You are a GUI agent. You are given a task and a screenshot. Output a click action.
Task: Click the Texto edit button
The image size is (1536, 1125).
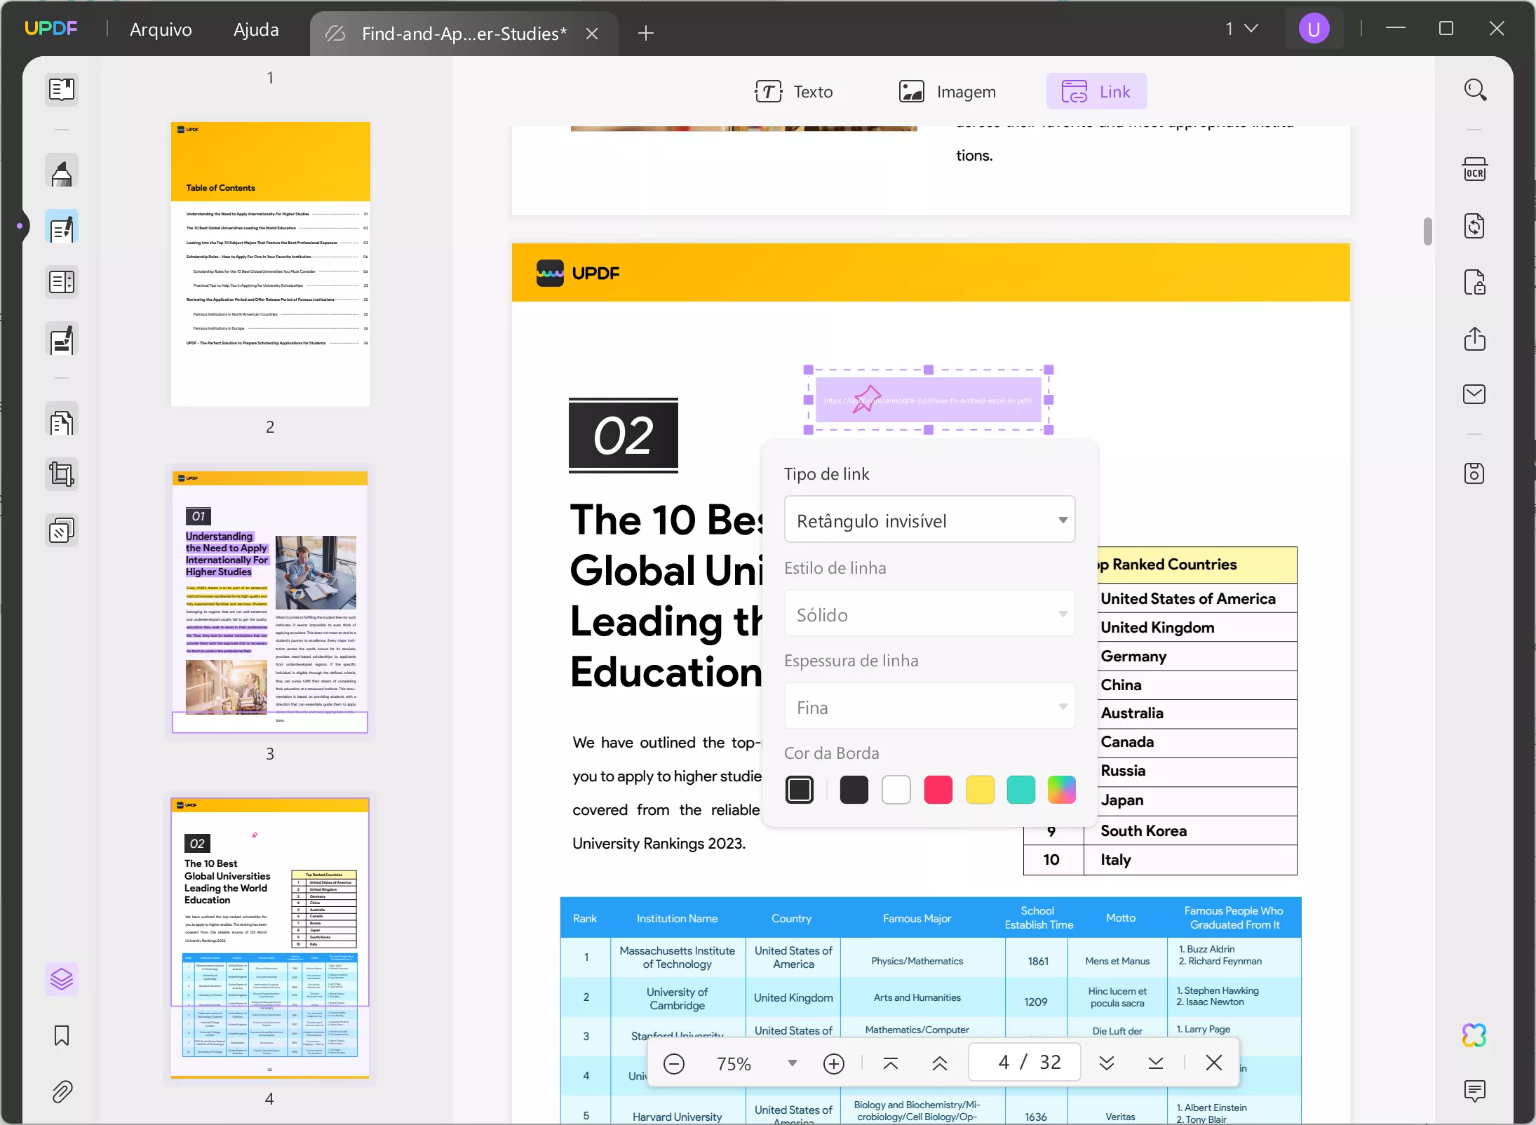pyautogui.click(x=794, y=92)
